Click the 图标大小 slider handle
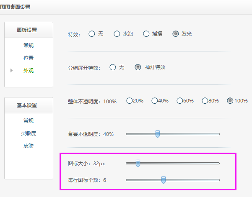The image size is (252, 197). point(138,164)
